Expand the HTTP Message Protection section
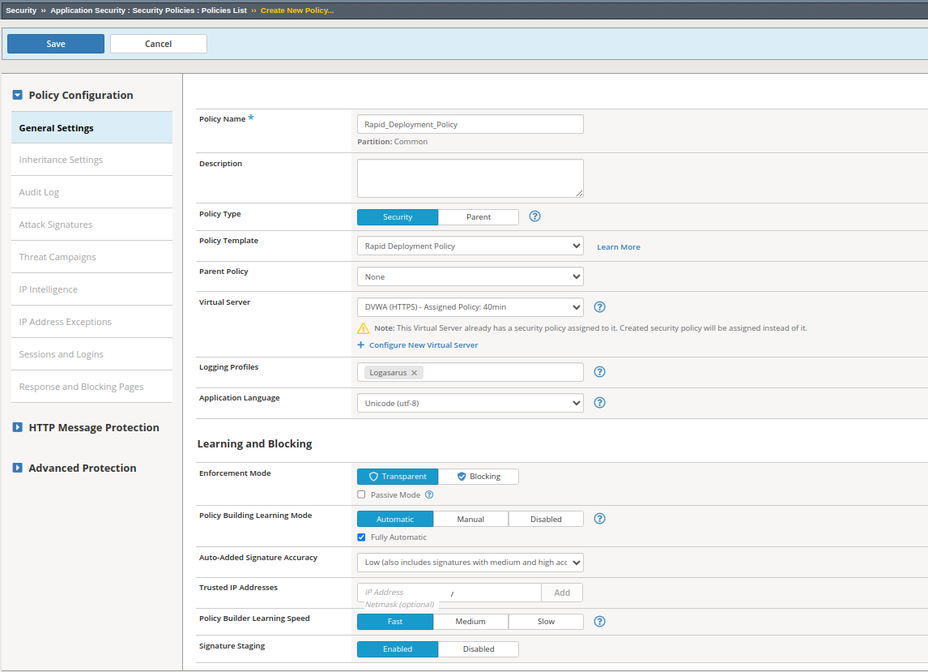 coord(93,427)
